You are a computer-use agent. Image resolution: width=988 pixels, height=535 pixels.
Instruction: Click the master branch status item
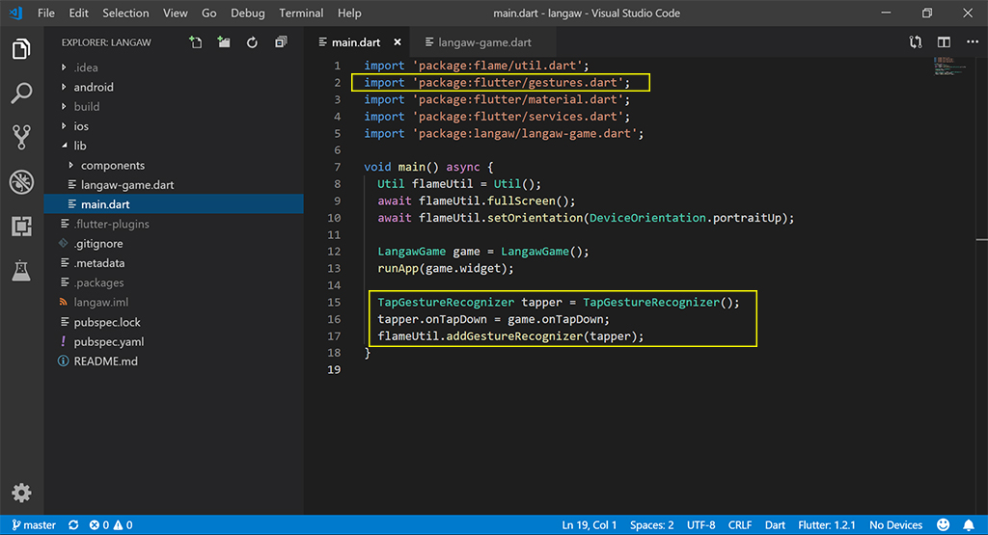(x=33, y=525)
